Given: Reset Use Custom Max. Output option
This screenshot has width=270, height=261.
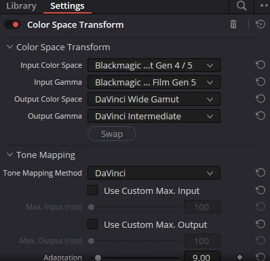Looking at the screenshot, I should [261, 224].
